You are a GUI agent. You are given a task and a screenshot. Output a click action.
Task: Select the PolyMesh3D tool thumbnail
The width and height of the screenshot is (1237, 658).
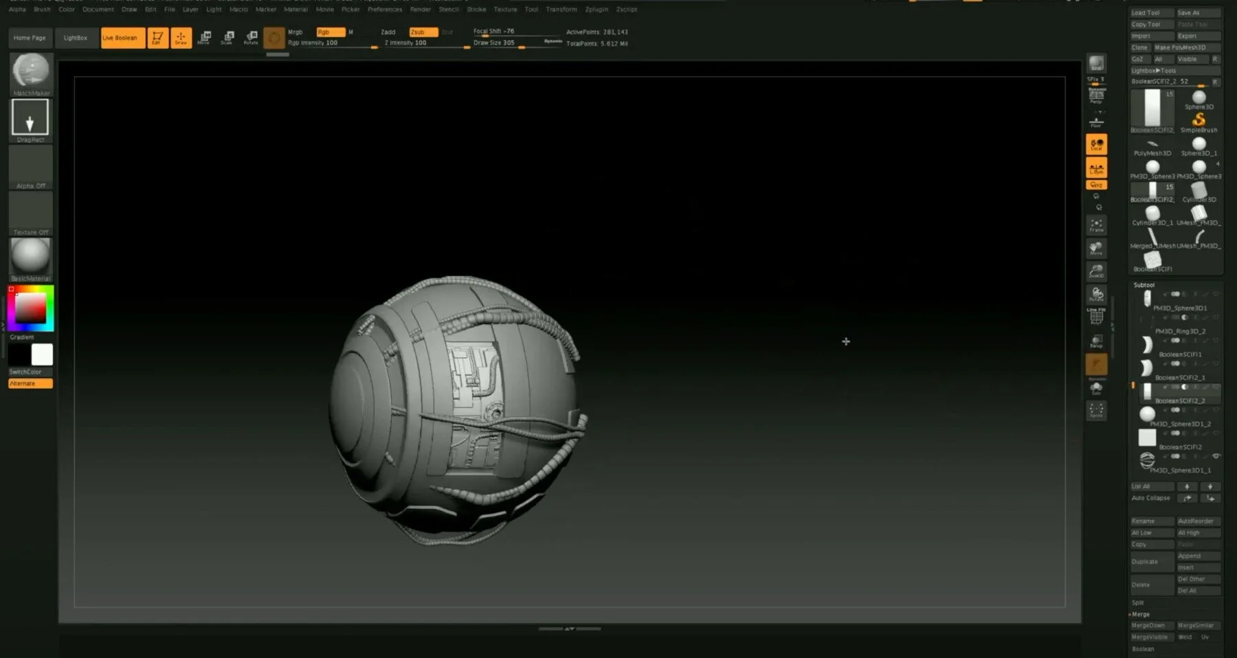(1152, 146)
